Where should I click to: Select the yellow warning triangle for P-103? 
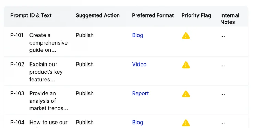point(186,94)
